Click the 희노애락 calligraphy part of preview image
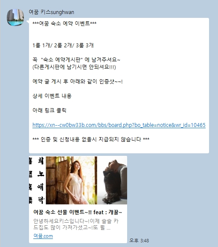The width and height of the screenshot is (218, 247). 37,180
